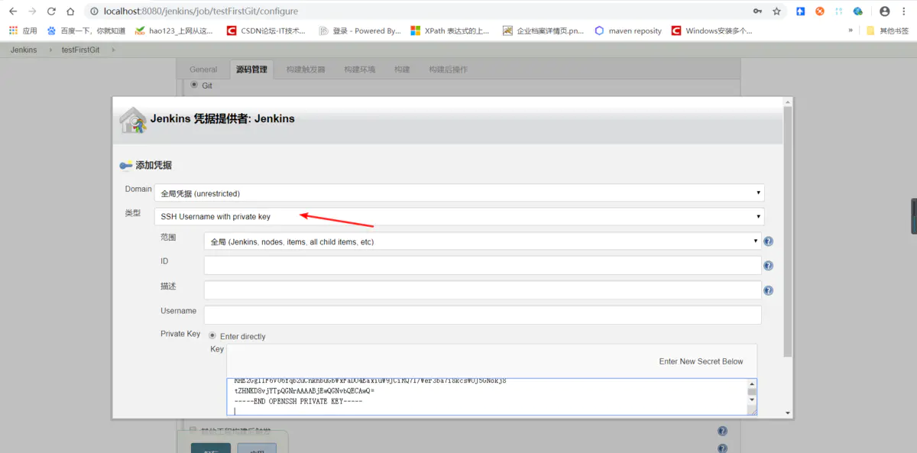The width and height of the screenshot is (917, 453).
Task: Show hidden bookmarks with the » chevron
Action: (851, 31)
